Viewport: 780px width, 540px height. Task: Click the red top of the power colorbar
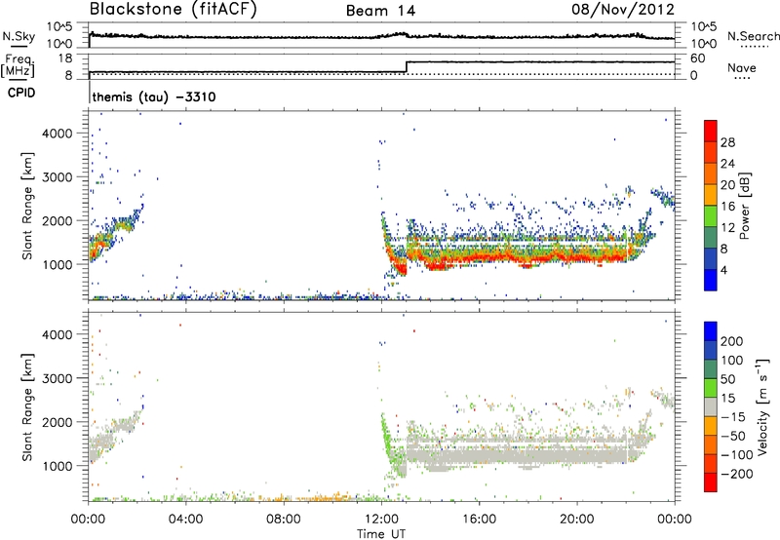(x=711, y=131)
